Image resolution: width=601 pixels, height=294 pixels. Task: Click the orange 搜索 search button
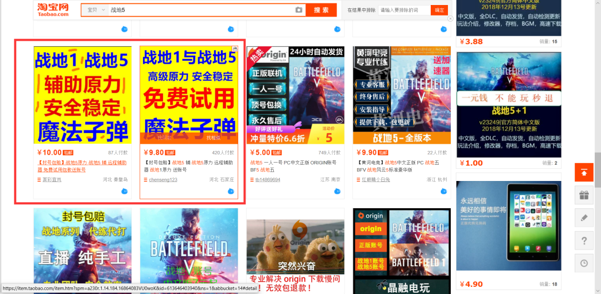click(321, 10)
